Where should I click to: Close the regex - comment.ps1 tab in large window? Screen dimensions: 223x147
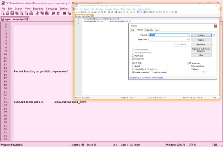(27, 19)
